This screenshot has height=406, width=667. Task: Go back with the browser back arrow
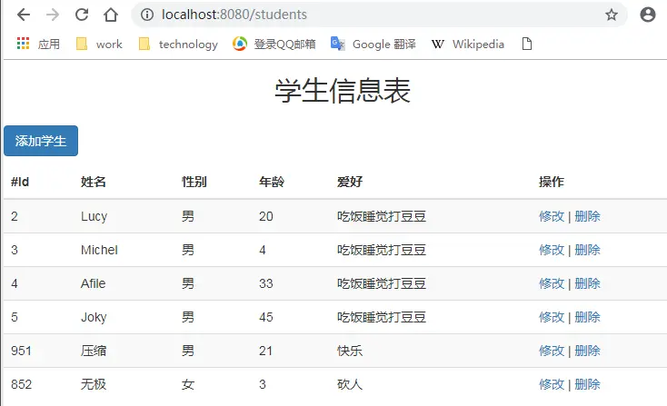click(24, 15)
